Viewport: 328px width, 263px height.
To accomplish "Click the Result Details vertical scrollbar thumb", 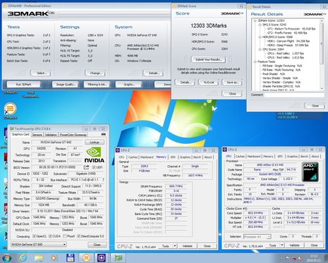I will tap(321, 43).
